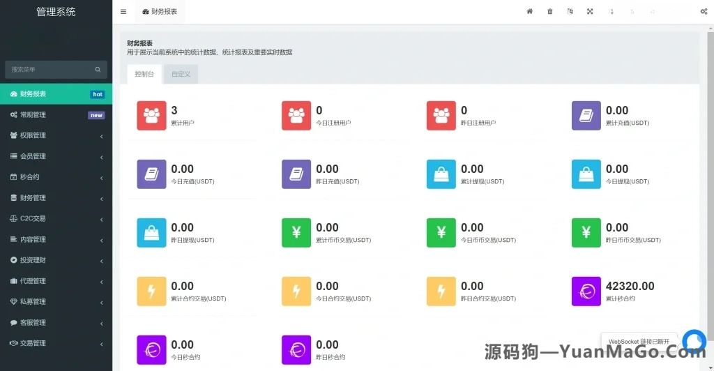Click the search magnifier icon in sidebar
Screen dimensions: 714x371
pos(98,70)
